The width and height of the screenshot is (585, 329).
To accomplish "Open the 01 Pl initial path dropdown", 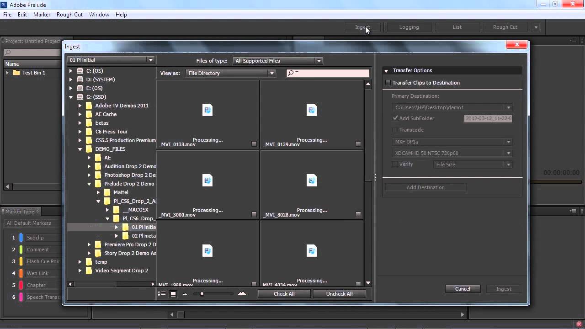I will click(111, 60).
